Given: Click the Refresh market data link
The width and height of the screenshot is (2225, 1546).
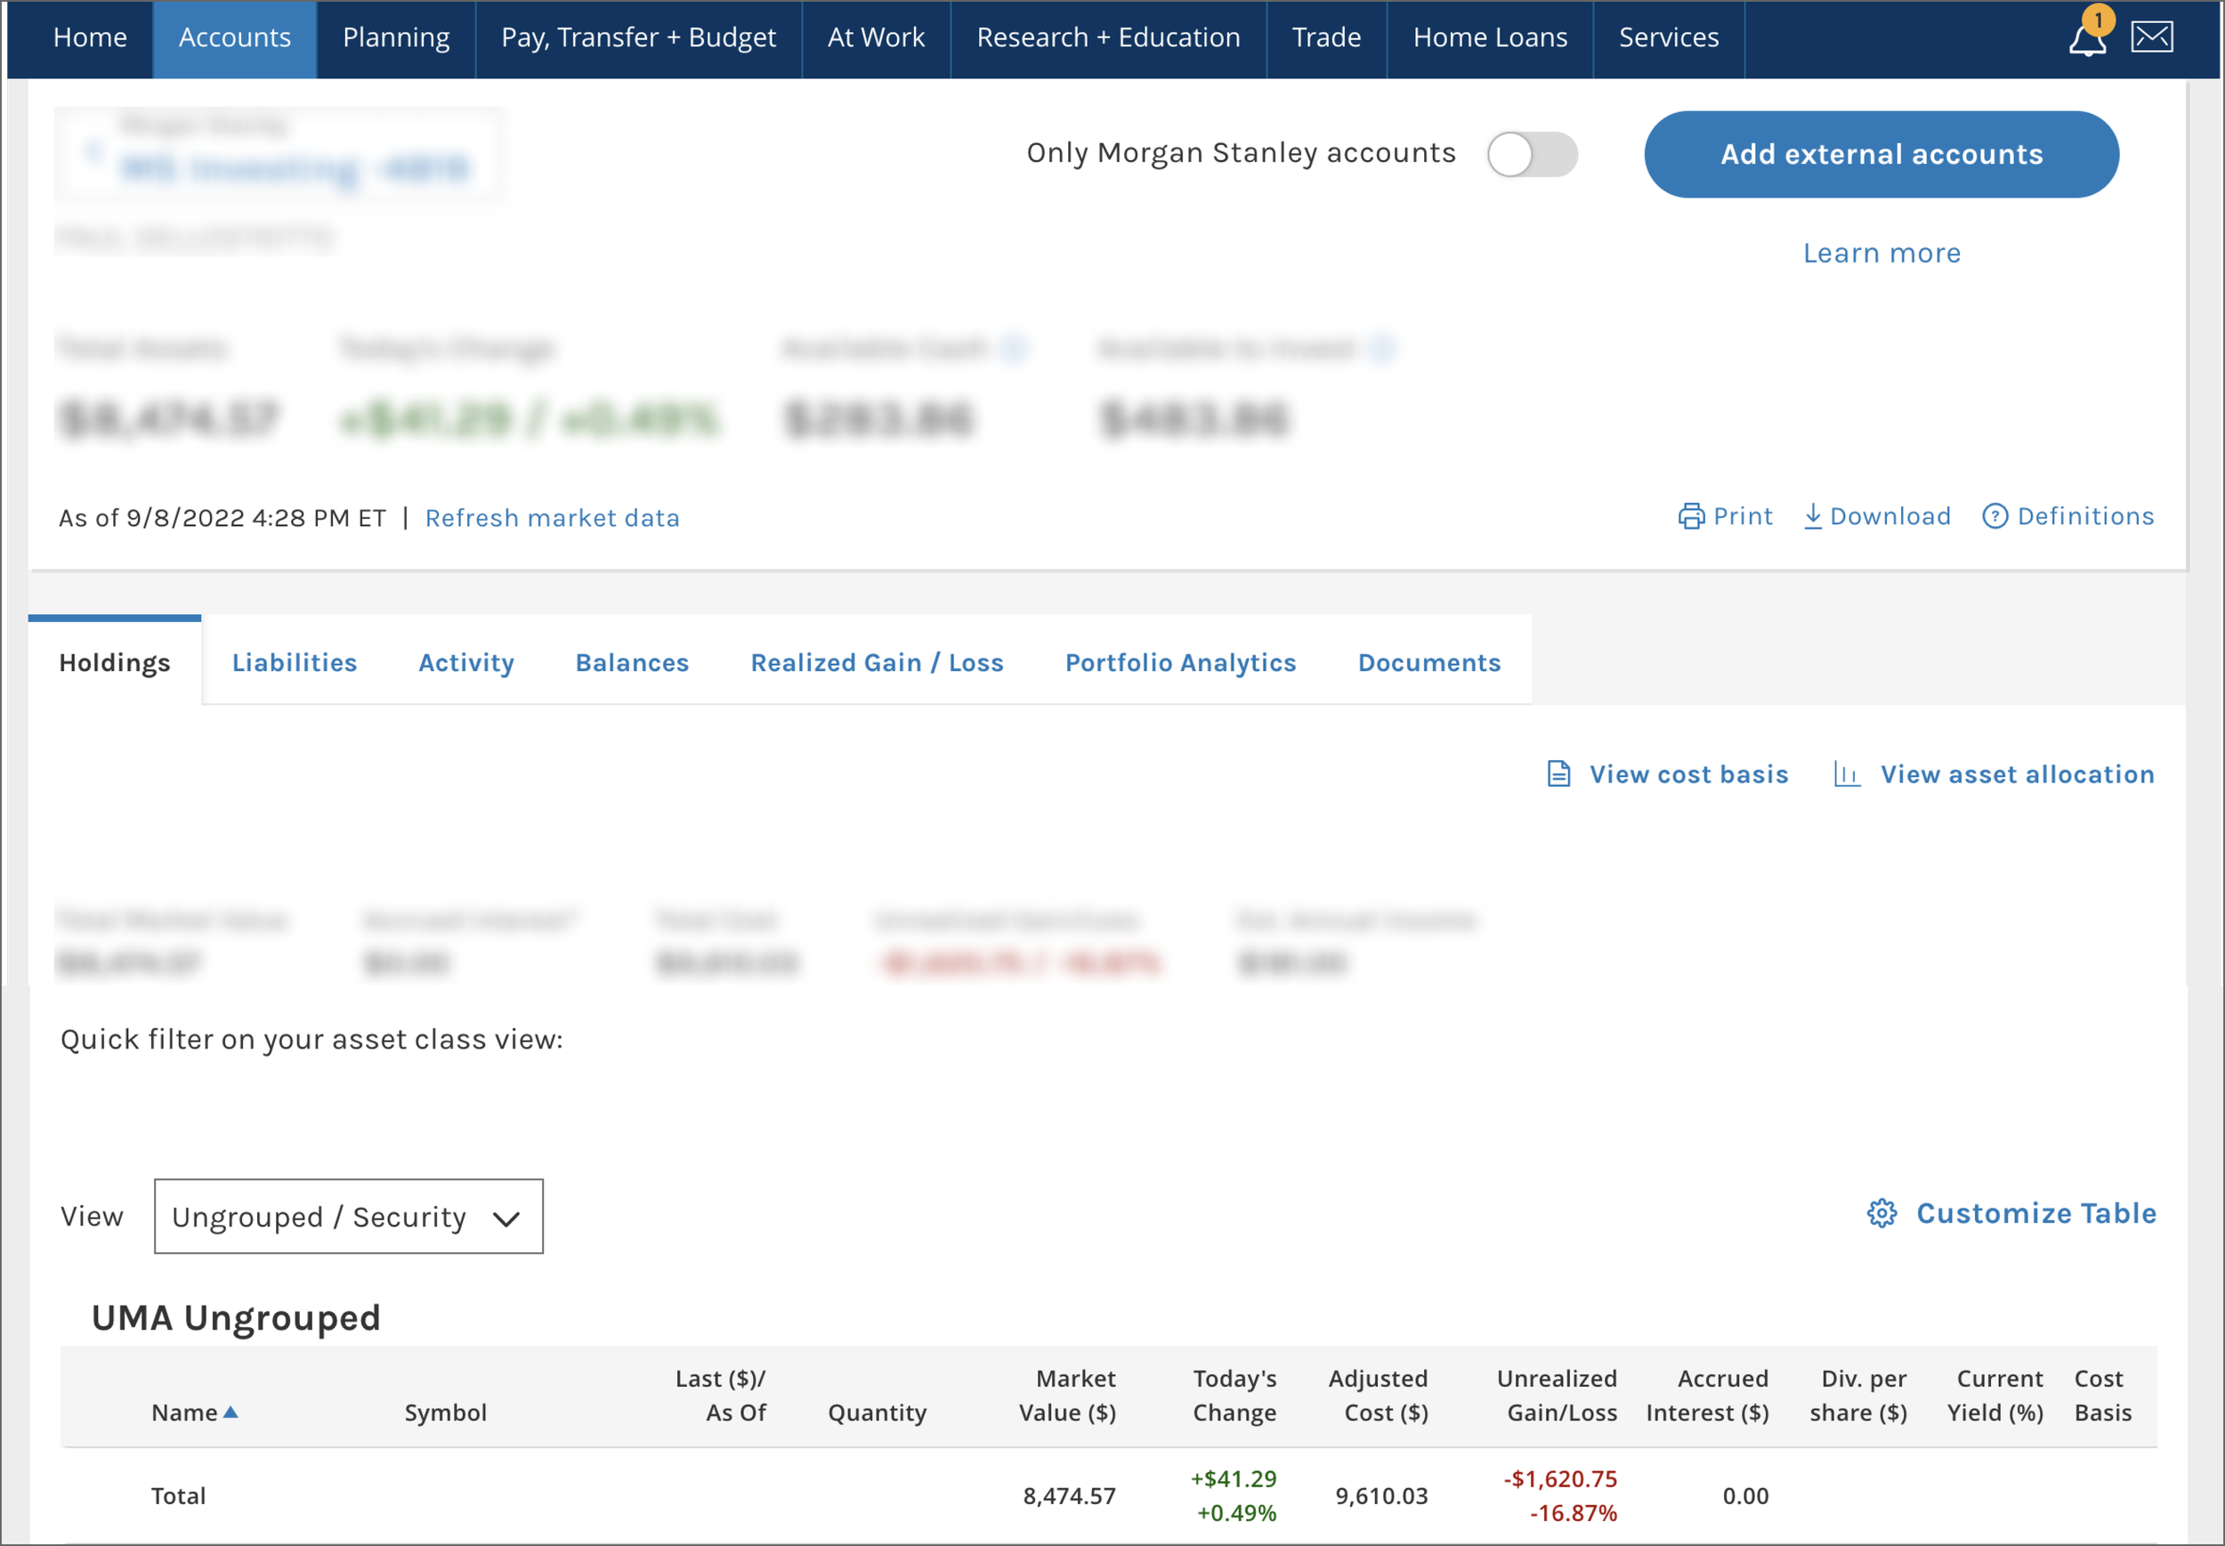Looking at the screenshot, I should click(x=552, y=518).
